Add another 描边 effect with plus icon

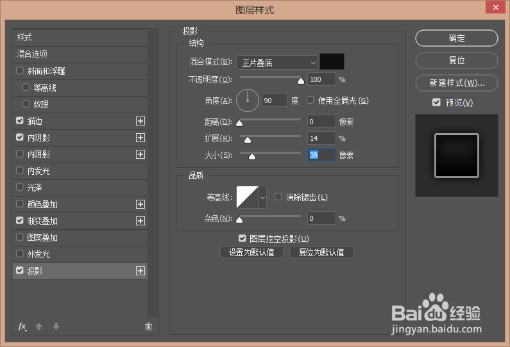140,121
